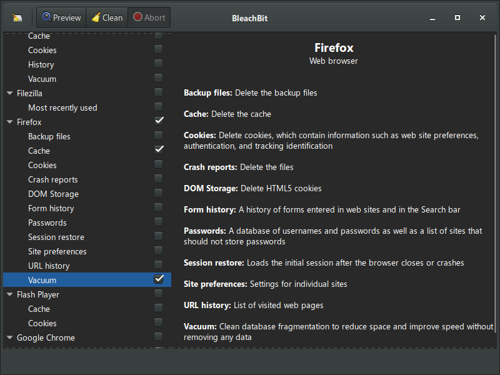Collapse the Flash Player tree section
The height and width of the screenshot is (375, 500).
coord(10,295)
